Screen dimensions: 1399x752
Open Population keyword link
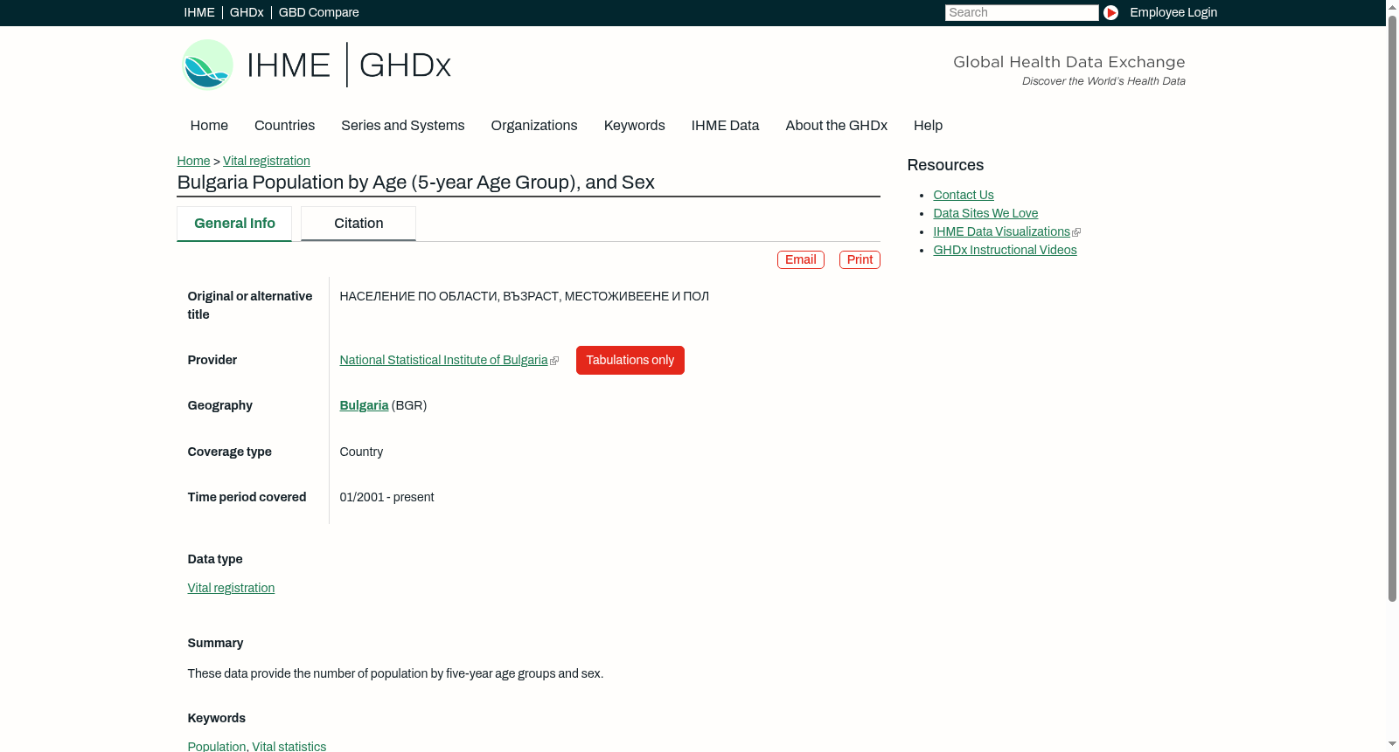click(x=217, y=746)
